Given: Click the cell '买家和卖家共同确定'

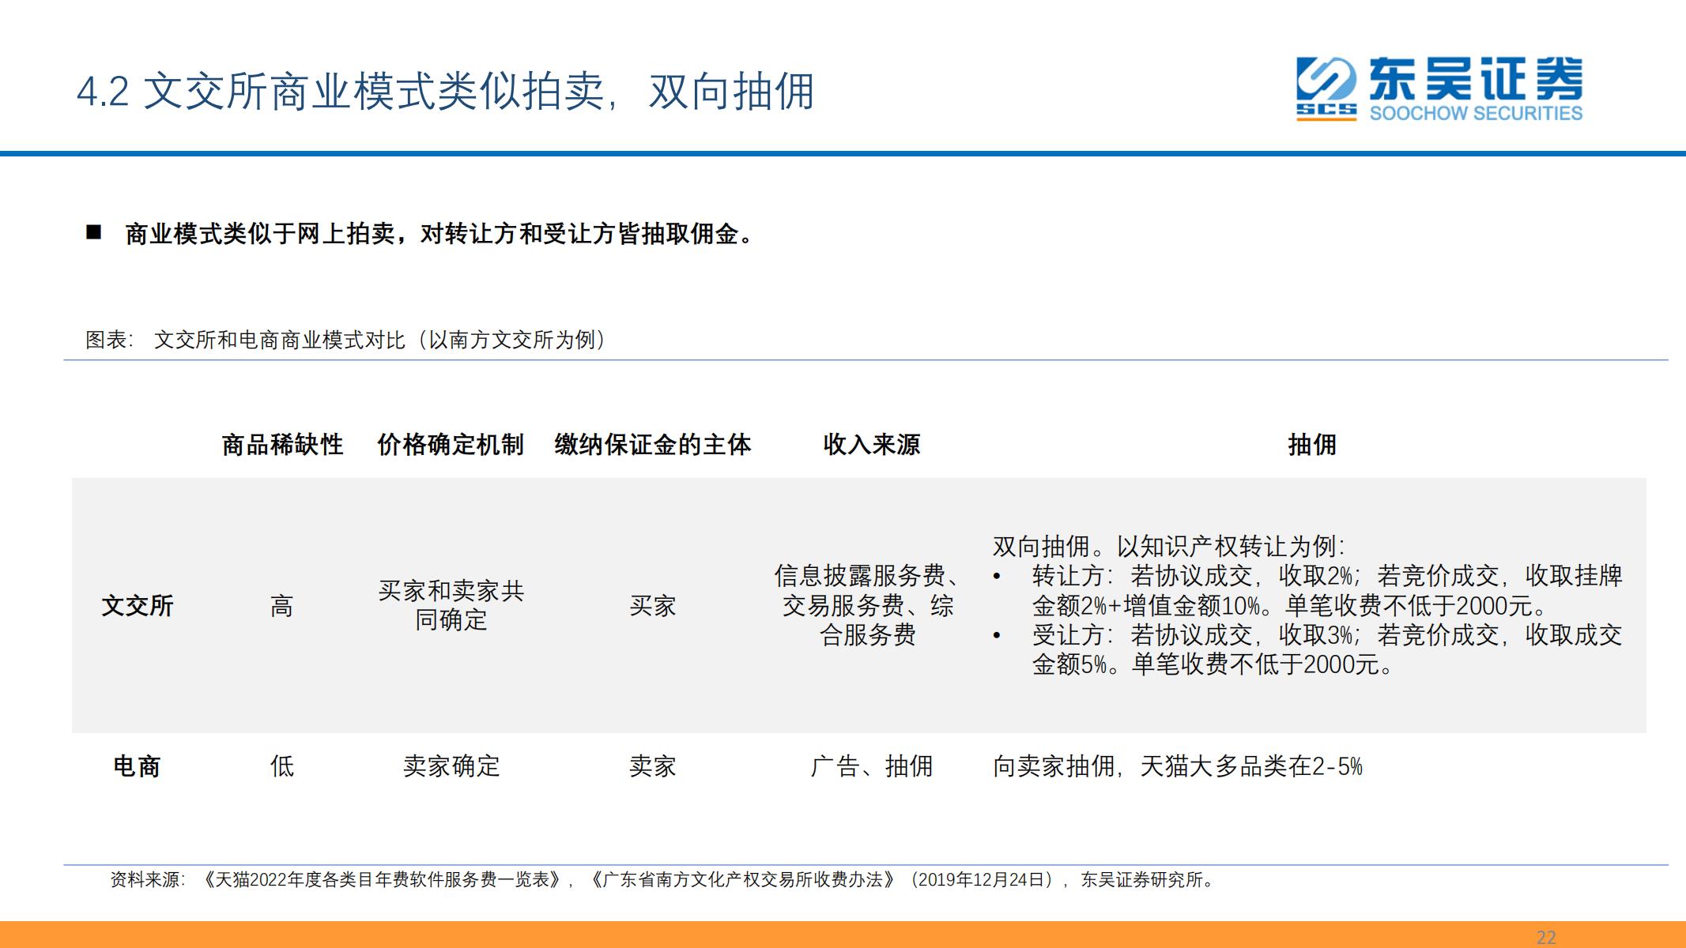Looking at the screenshot, I should pos(451,605).
